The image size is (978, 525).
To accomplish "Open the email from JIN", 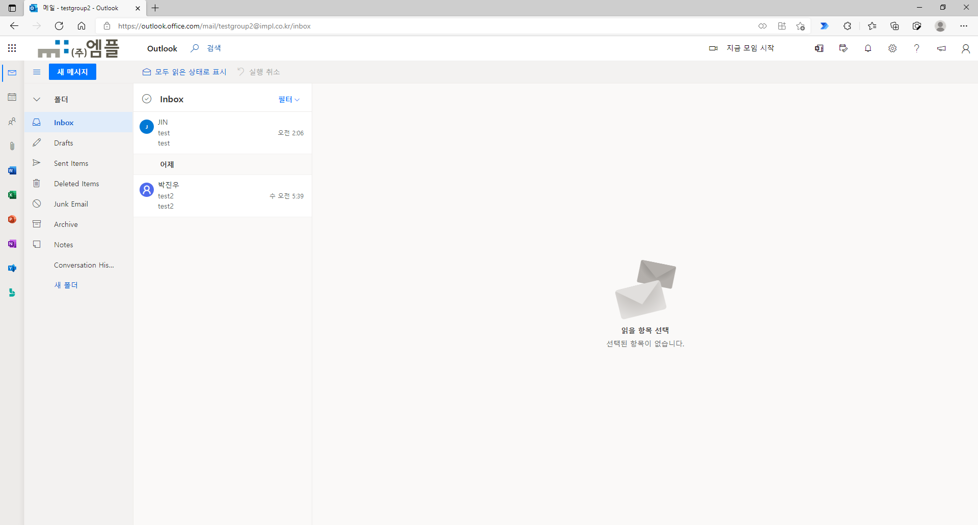I will (x=223, y=133).
